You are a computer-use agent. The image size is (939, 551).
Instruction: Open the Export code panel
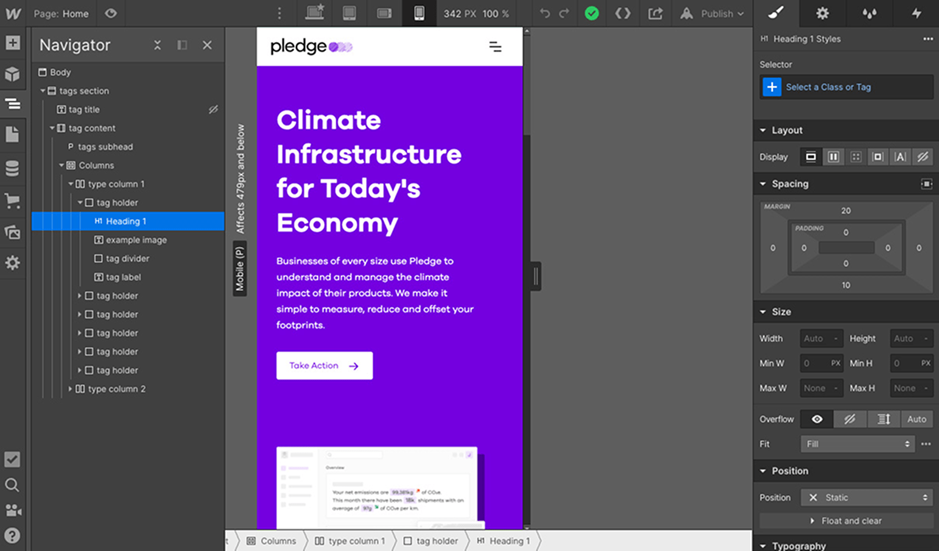[623, 13]
